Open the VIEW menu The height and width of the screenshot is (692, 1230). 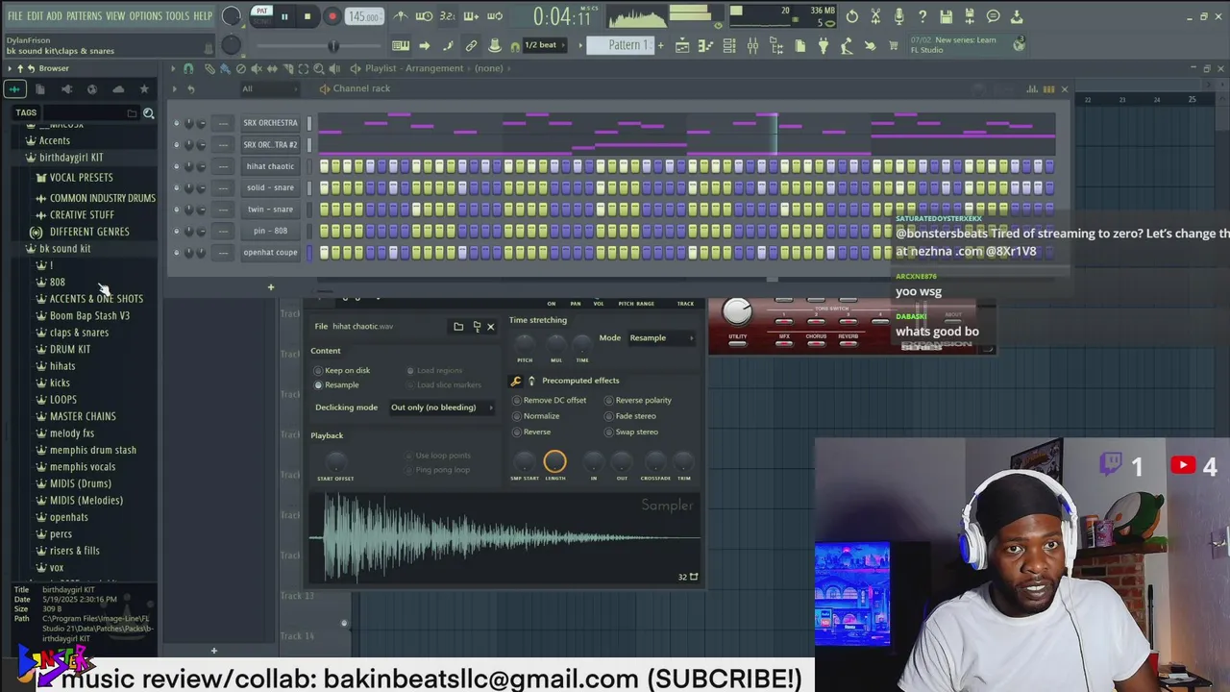point(115,16)
